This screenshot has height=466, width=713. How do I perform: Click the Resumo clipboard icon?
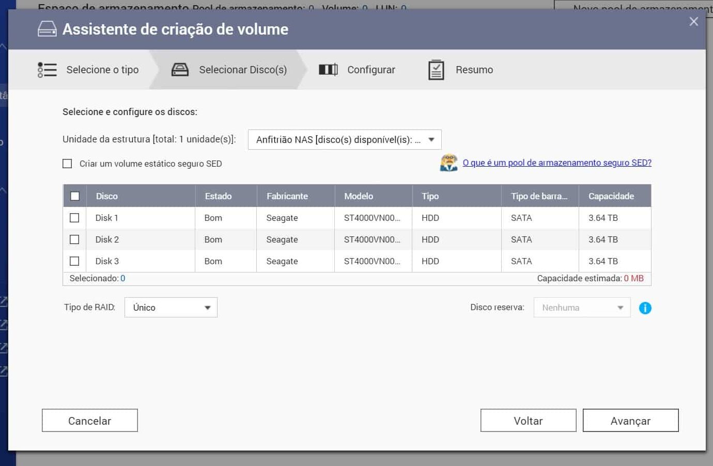click(x=436, y=70)
